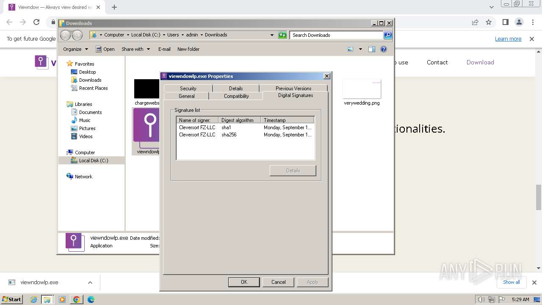Open Microsoft Edge taskbar icon

click(91, 299)
